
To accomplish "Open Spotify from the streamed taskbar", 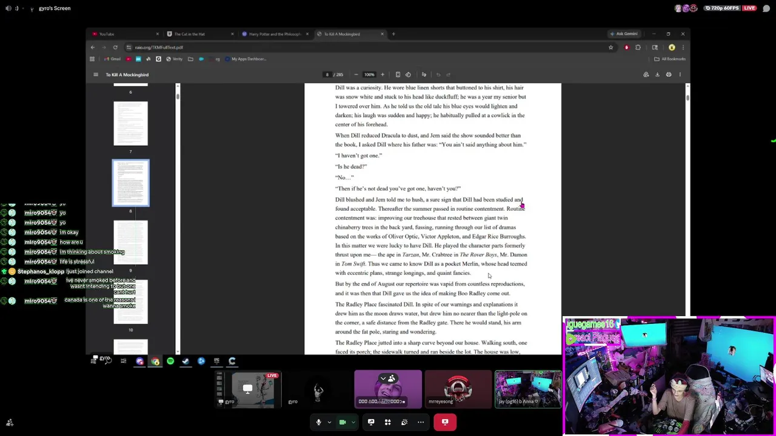I will 170,362.
